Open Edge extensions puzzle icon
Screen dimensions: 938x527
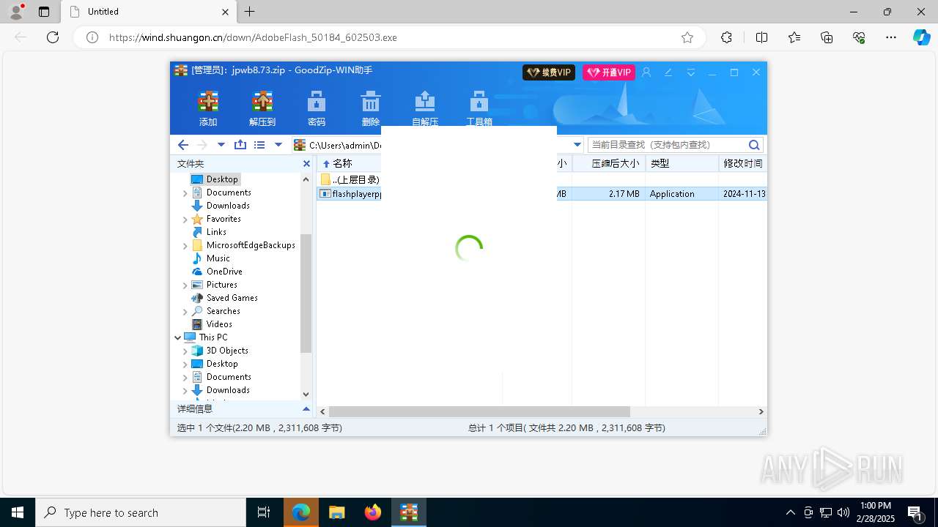(x=726, y=37)
